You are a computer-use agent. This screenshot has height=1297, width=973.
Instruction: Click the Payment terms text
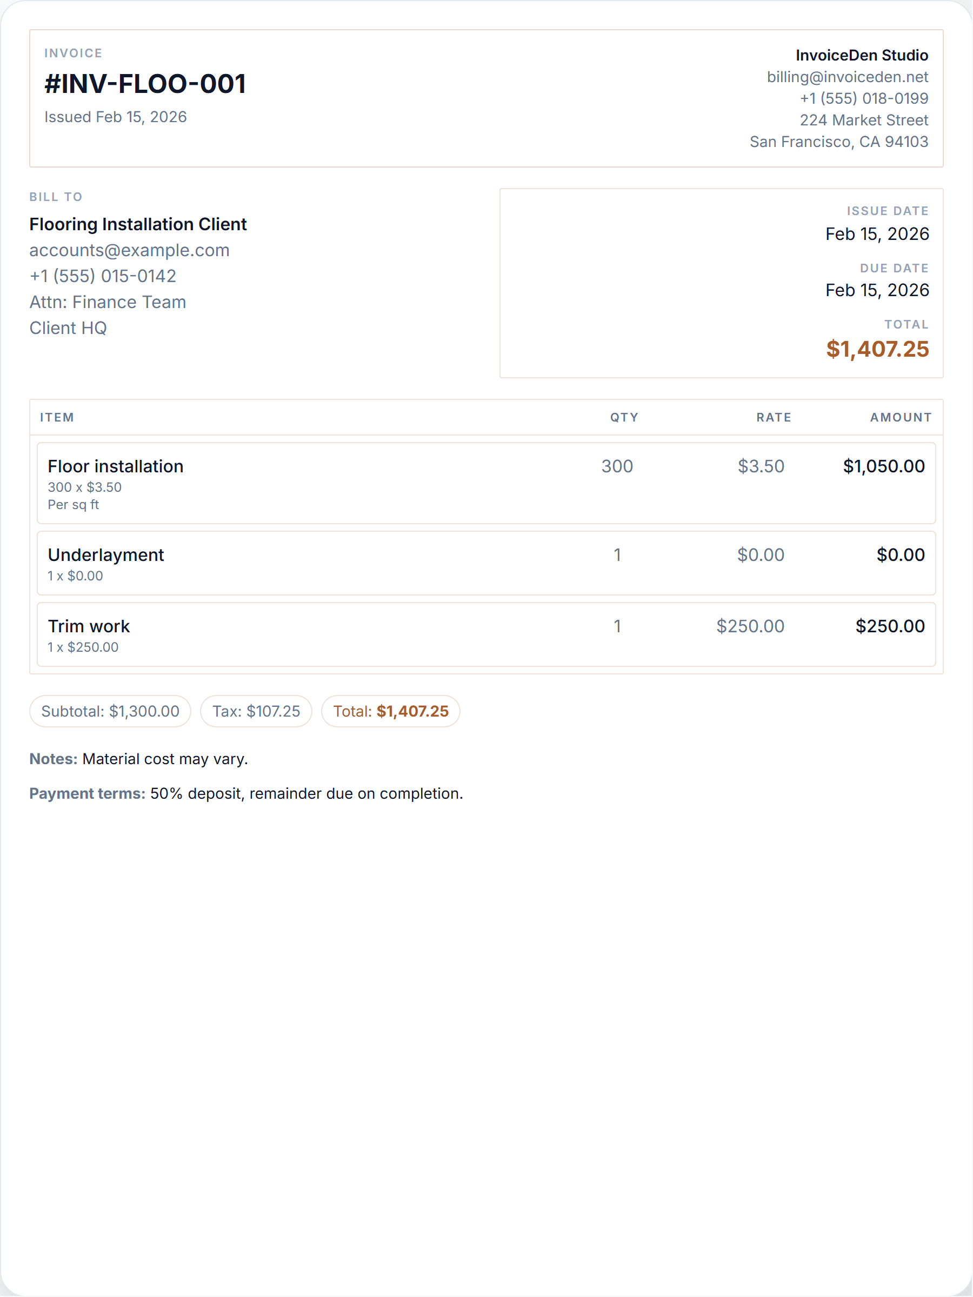pyautogui.click(x=246, y=793)
